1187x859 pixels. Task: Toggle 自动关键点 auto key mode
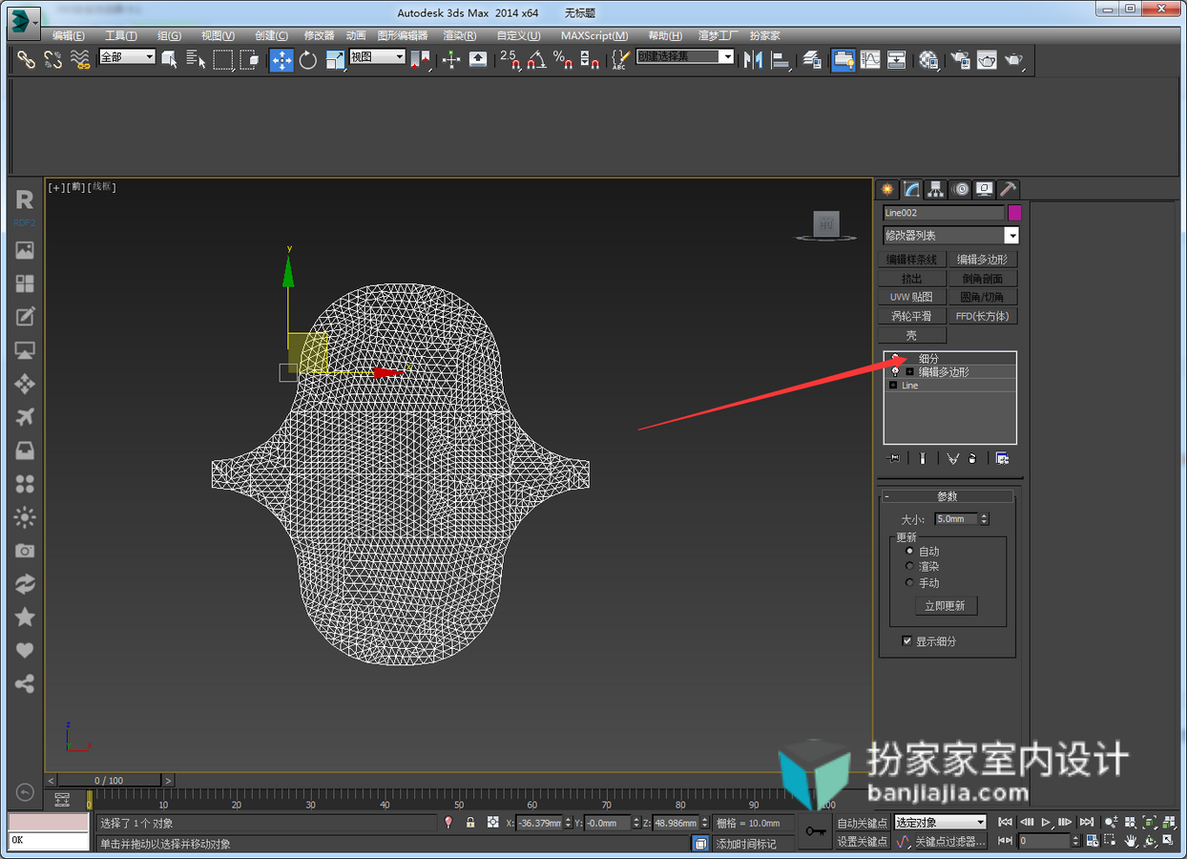tap(862, 823)
